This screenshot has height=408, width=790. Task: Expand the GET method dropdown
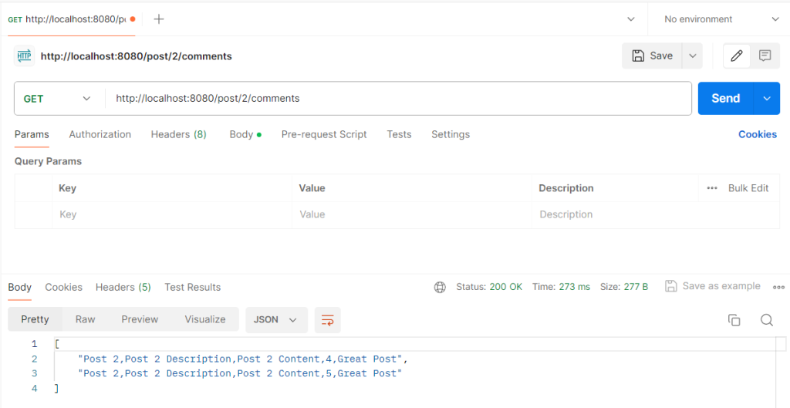(59, 99)
